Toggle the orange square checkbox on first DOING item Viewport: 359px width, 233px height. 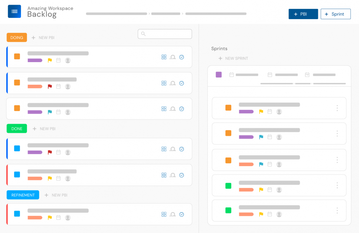[17, 56]
